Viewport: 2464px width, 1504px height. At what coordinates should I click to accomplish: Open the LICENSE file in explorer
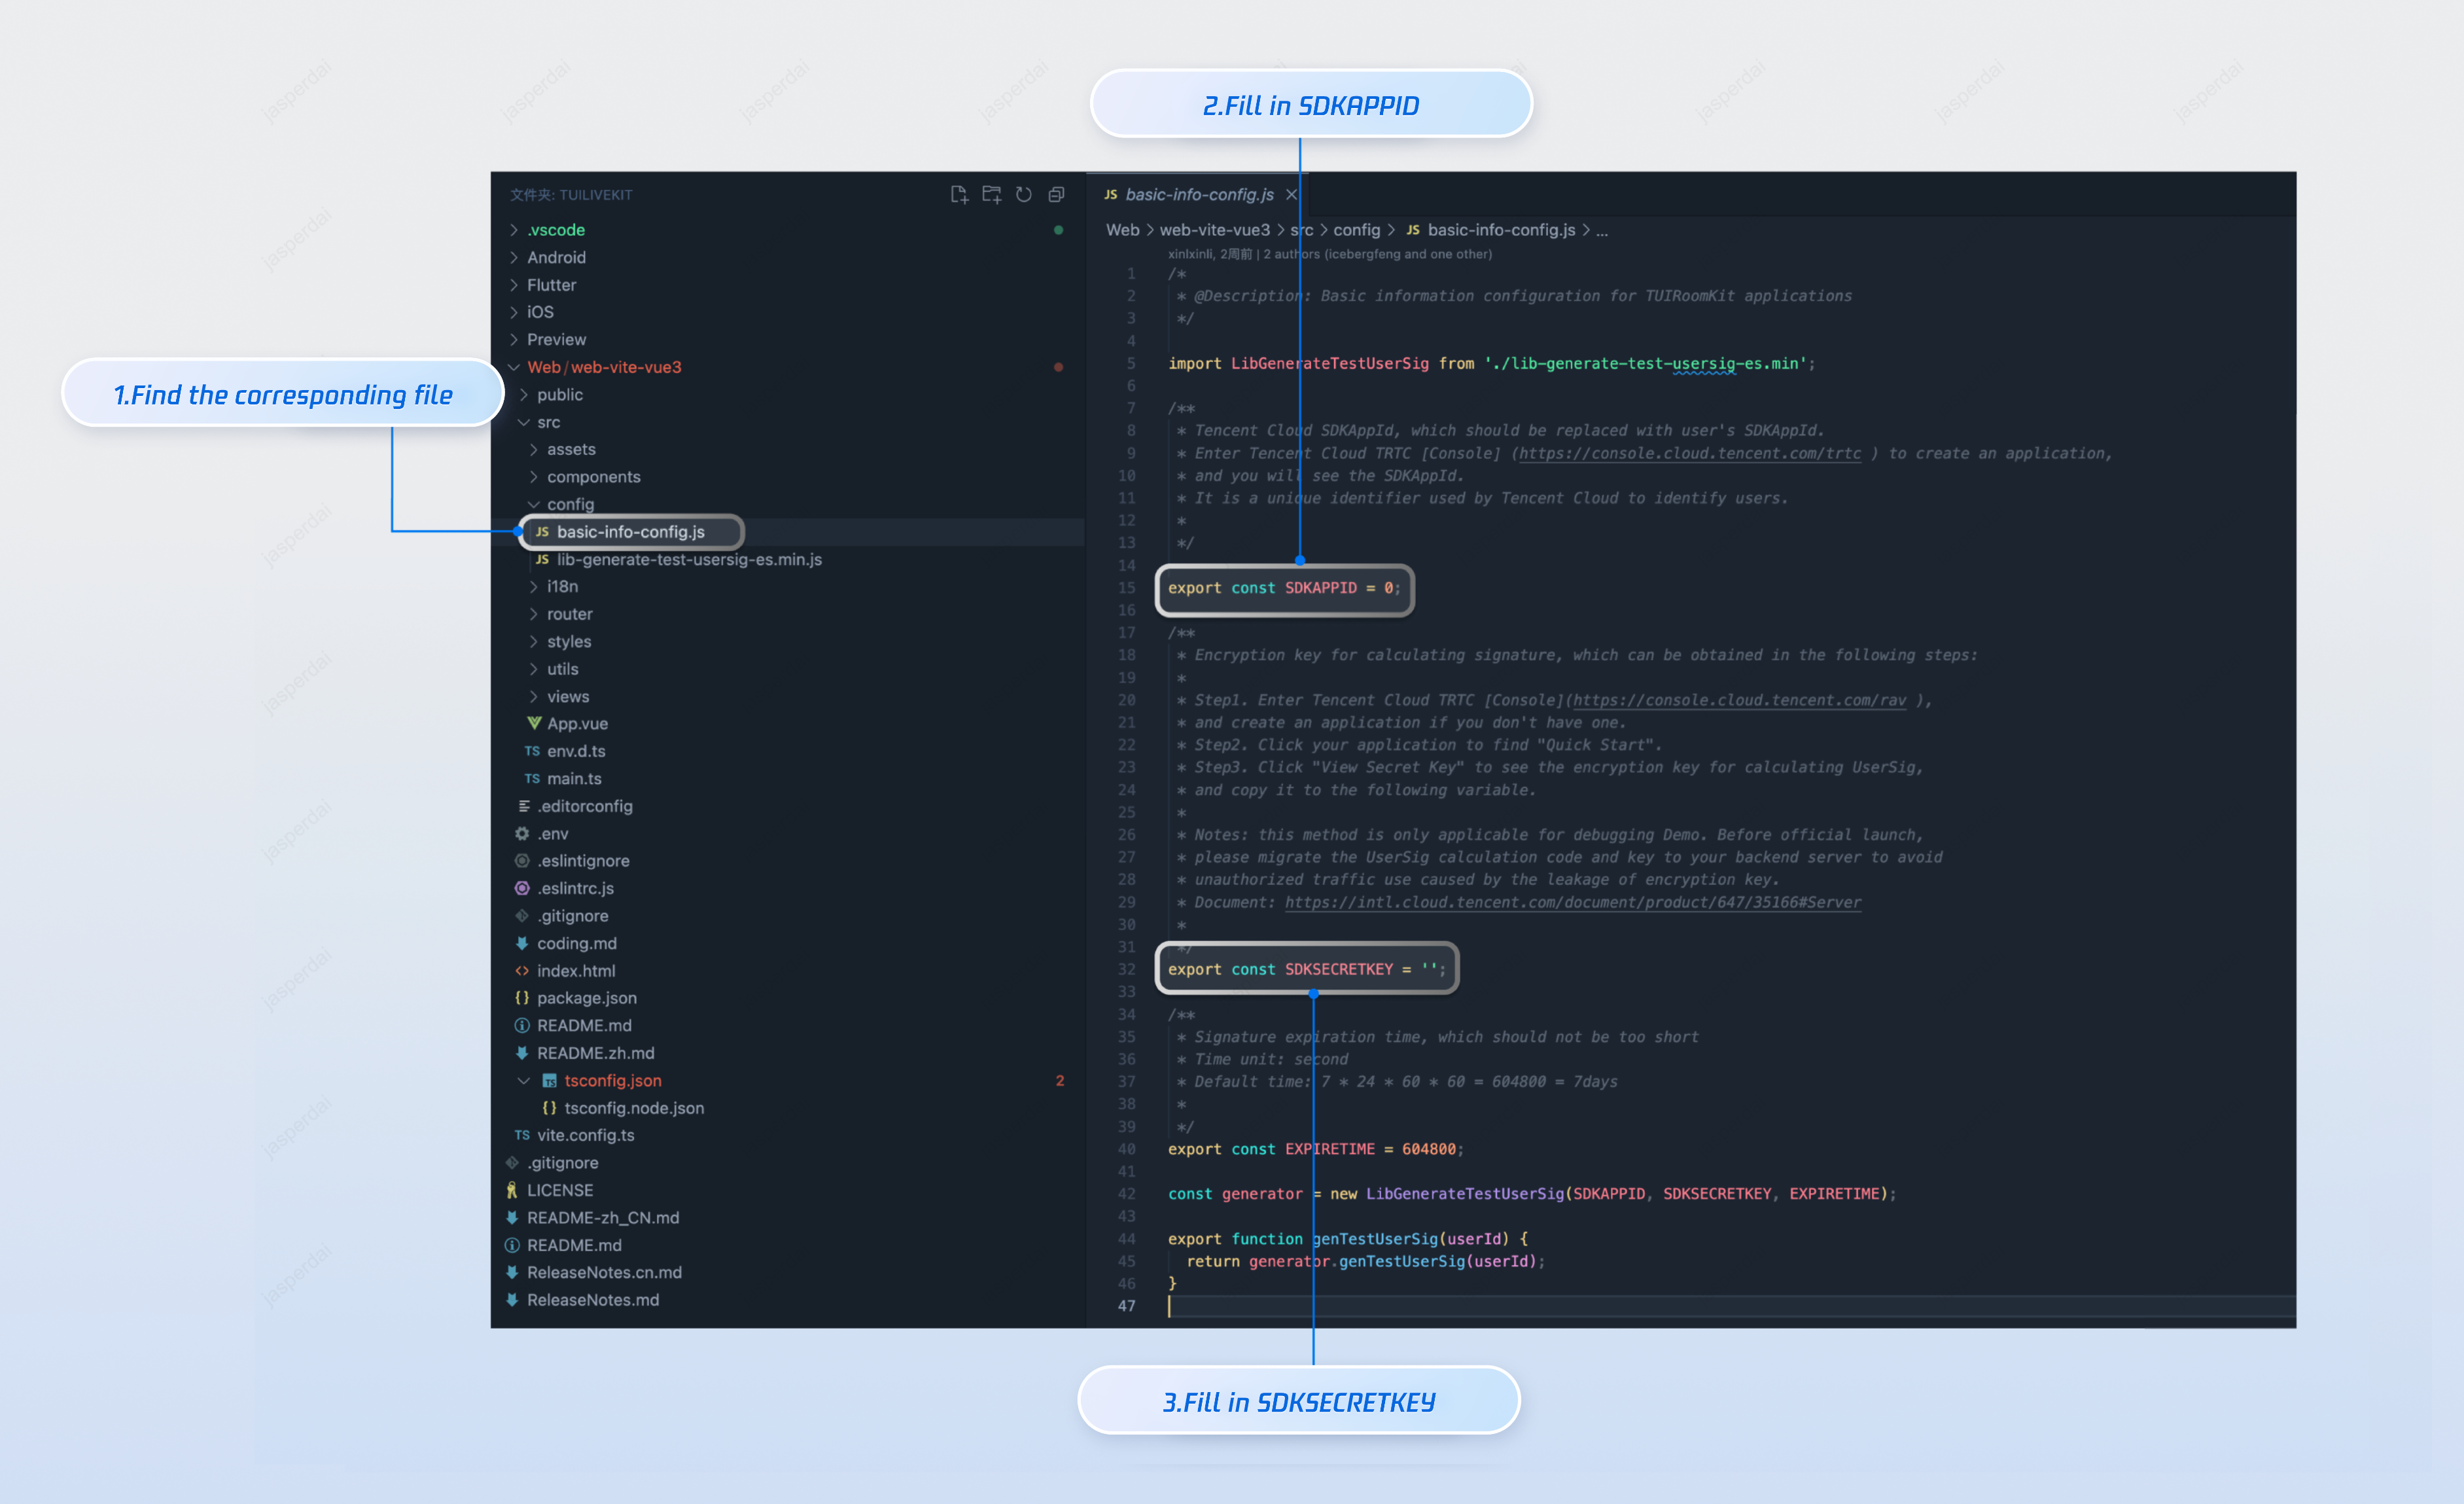pos(559,1190)
